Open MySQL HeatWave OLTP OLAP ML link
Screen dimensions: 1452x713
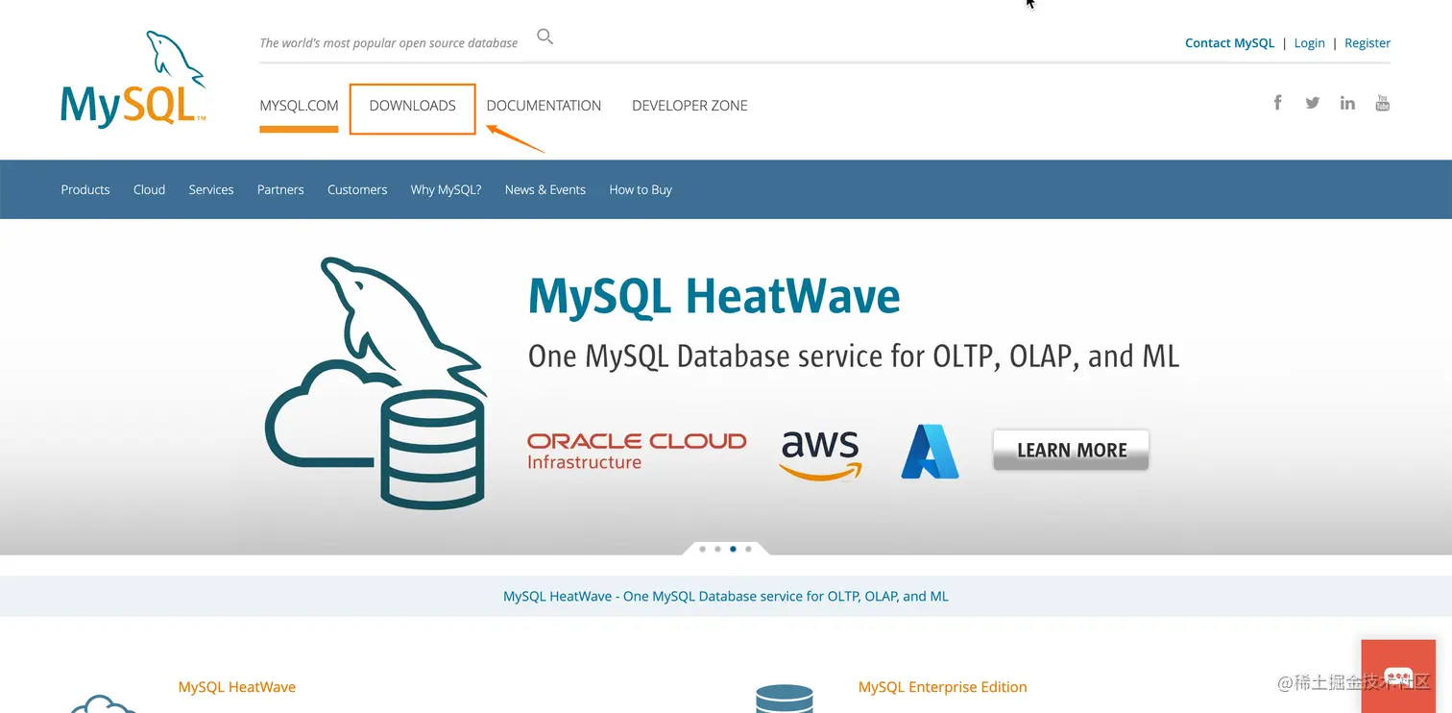coord(726,596)
